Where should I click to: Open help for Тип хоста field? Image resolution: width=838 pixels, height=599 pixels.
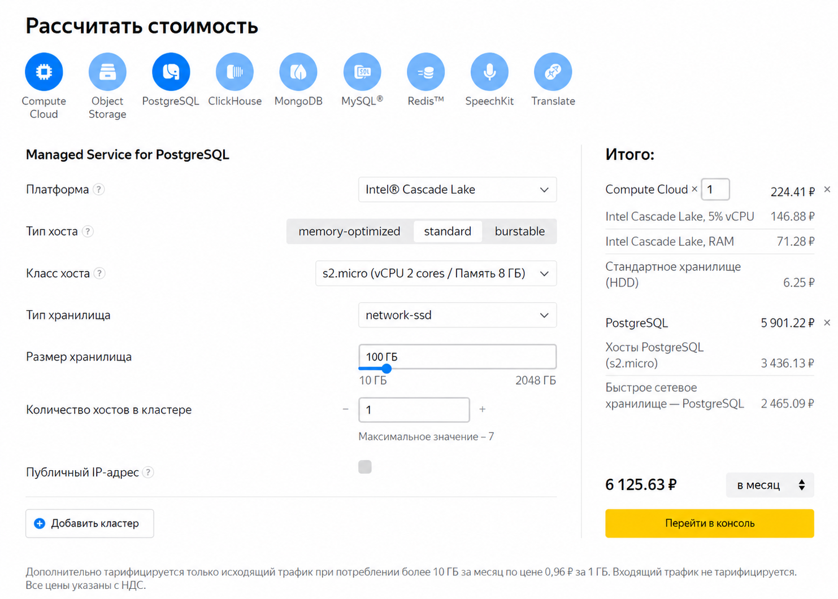[x=88, y=231]
